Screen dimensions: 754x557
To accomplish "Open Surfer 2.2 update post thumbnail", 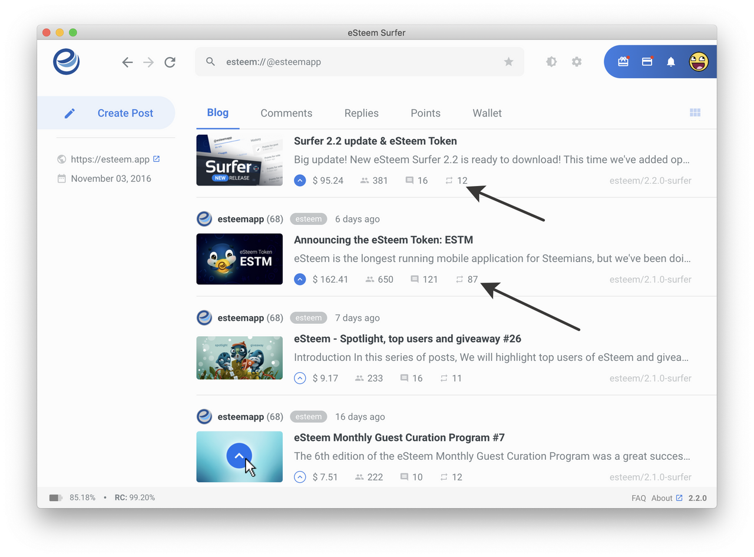I will click(239, 160).
